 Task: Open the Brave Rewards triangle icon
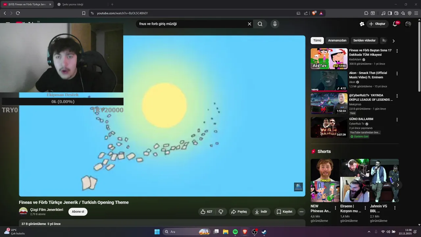321,13
